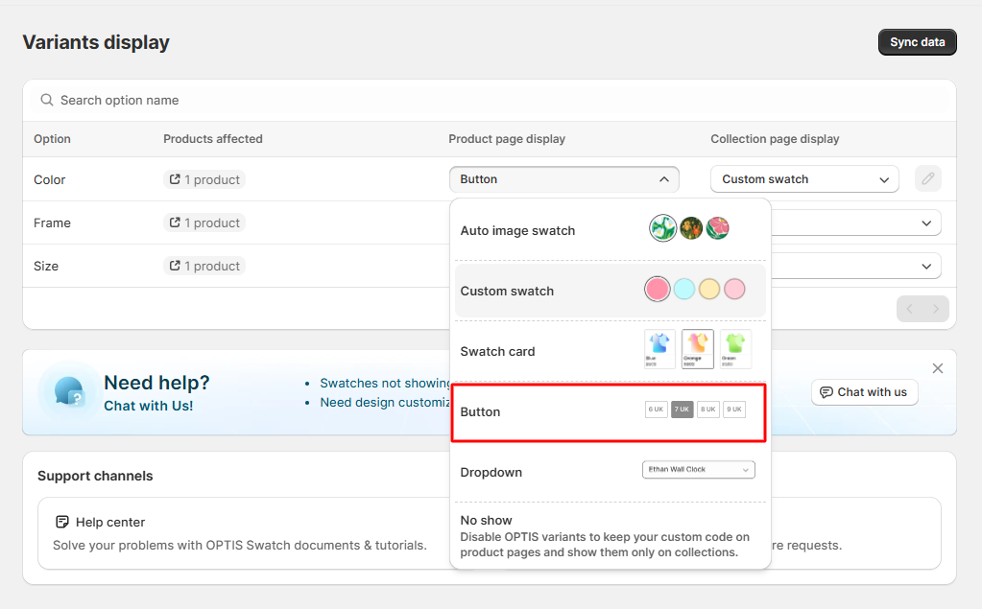Click the Frame option name

[x=52, y=223]
